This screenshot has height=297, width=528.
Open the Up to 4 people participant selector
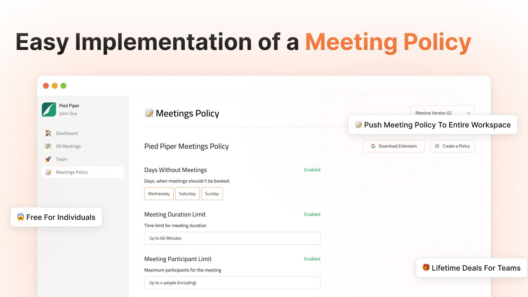click(232, 283)
